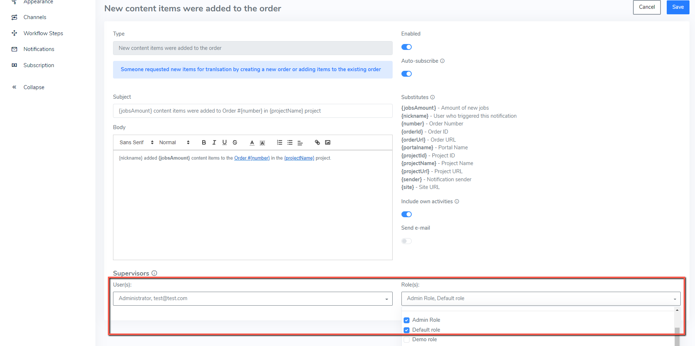Click the disabled Type field
695x346 pixels.
click(x=253, y=48)
